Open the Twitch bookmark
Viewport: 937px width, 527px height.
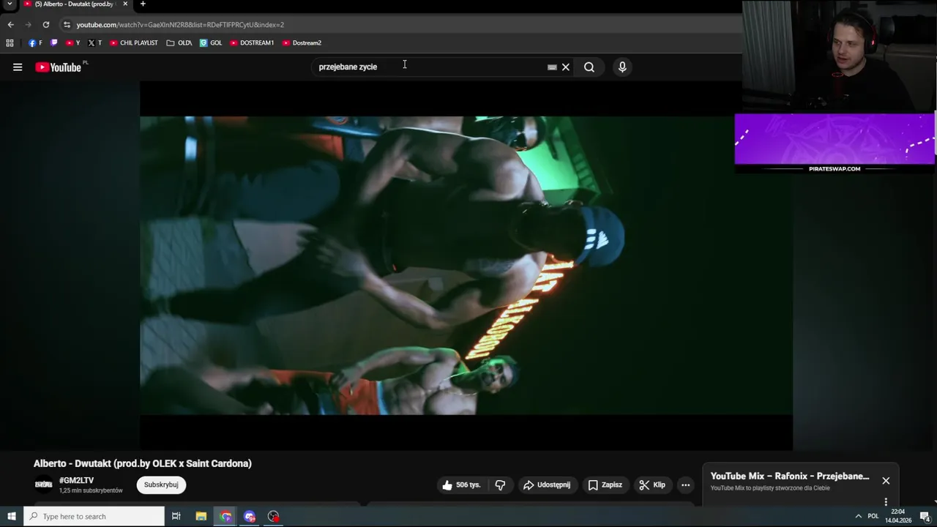[53, 43]
